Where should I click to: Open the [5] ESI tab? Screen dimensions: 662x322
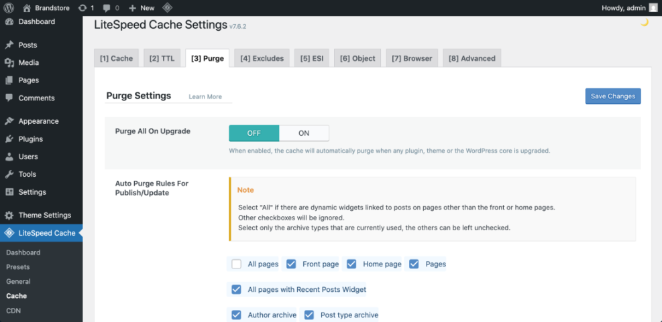click(312, 58)
